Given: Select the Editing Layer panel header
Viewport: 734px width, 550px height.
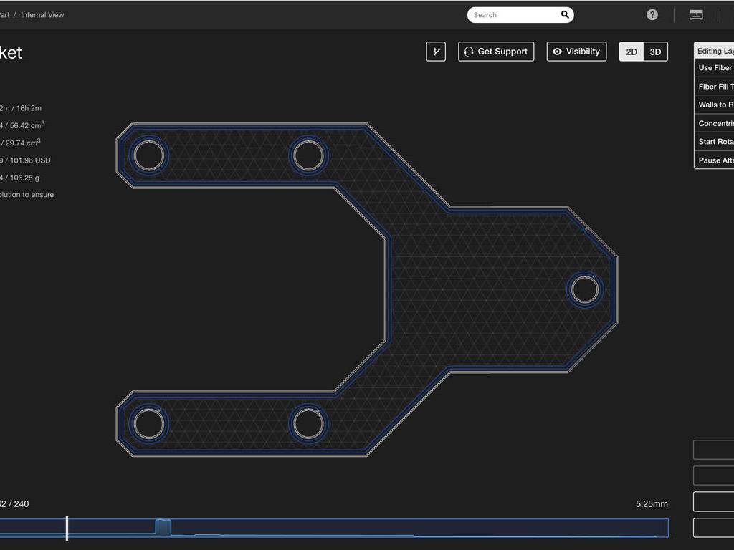Looking at the screenshot, I should 714,51.
